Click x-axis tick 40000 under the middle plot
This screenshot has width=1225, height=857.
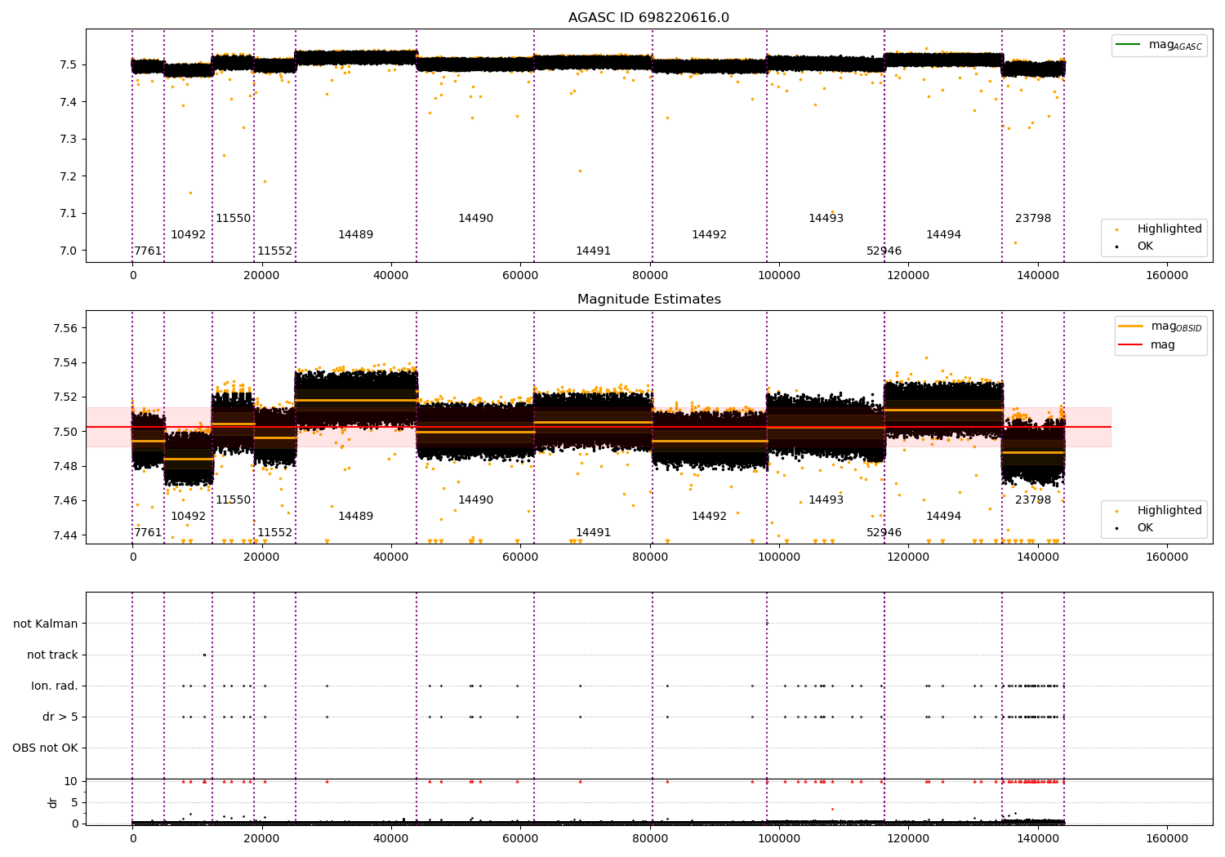[391, 557]
